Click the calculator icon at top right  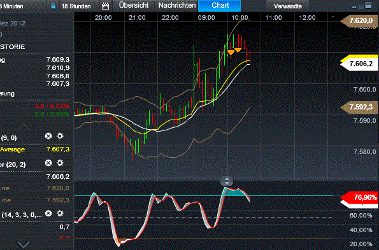point(368,6)
